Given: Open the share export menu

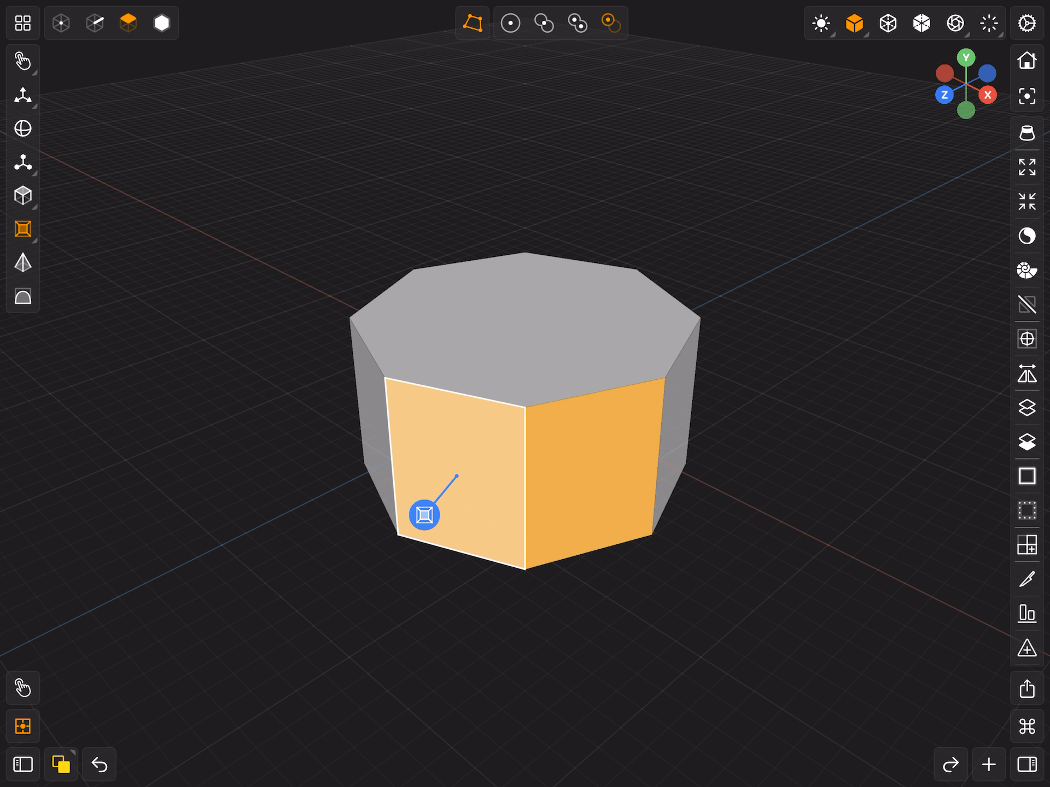Looking at the screenshot, I should point(1027,688).
